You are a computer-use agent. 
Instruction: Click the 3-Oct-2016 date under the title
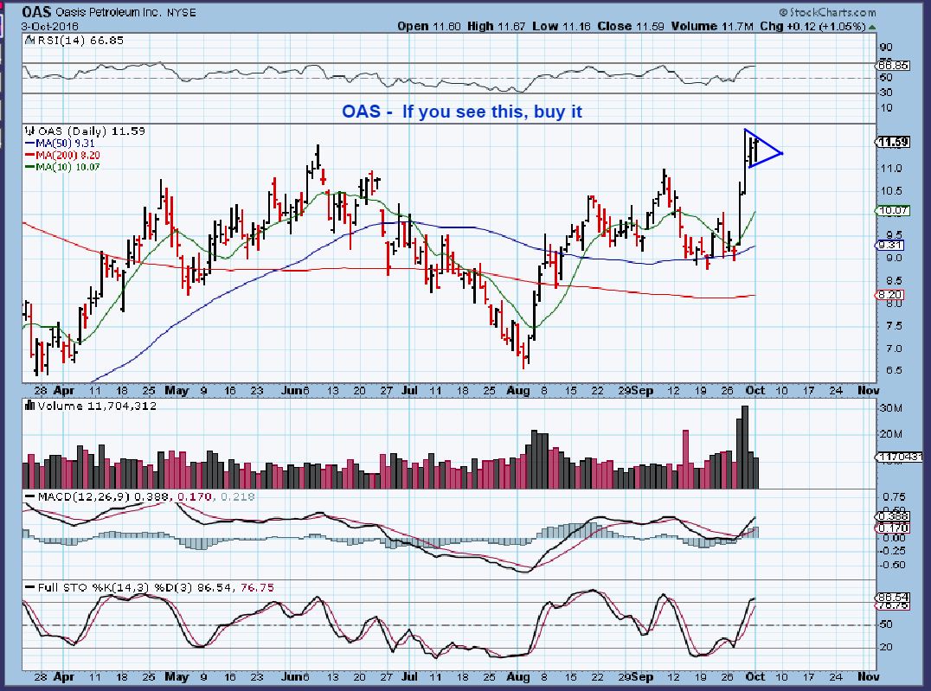(x=50, y=26)
